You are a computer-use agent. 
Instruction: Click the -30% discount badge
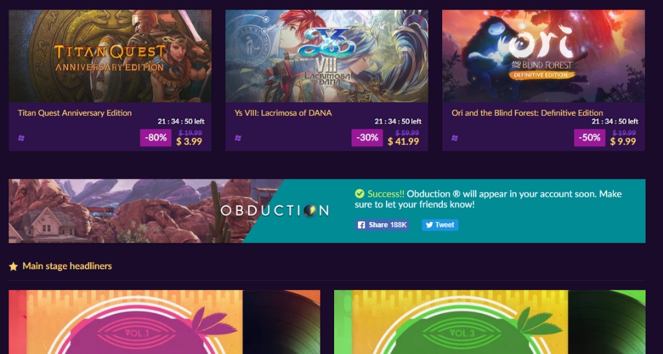coord(367,138)
